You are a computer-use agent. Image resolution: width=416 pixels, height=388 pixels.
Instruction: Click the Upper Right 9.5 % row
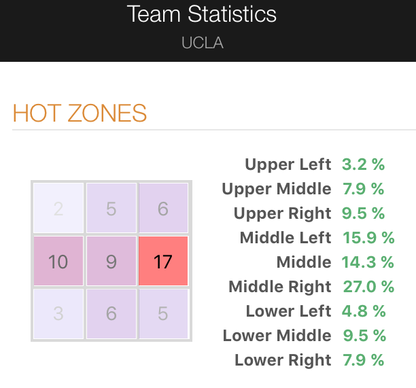tap(309, 213)
